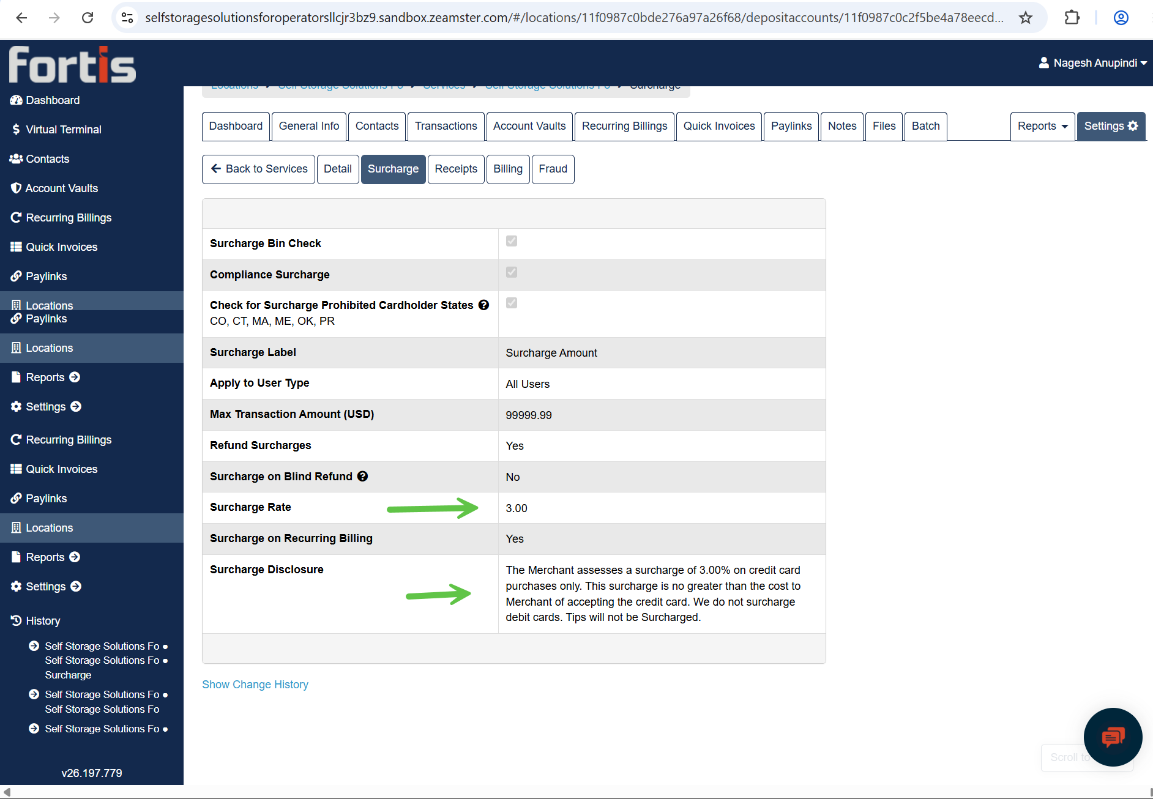Toggle the Compliance Surcharge checkbox
The image size is (1153, 799).
pyautogui.click(x=512, y=272)
